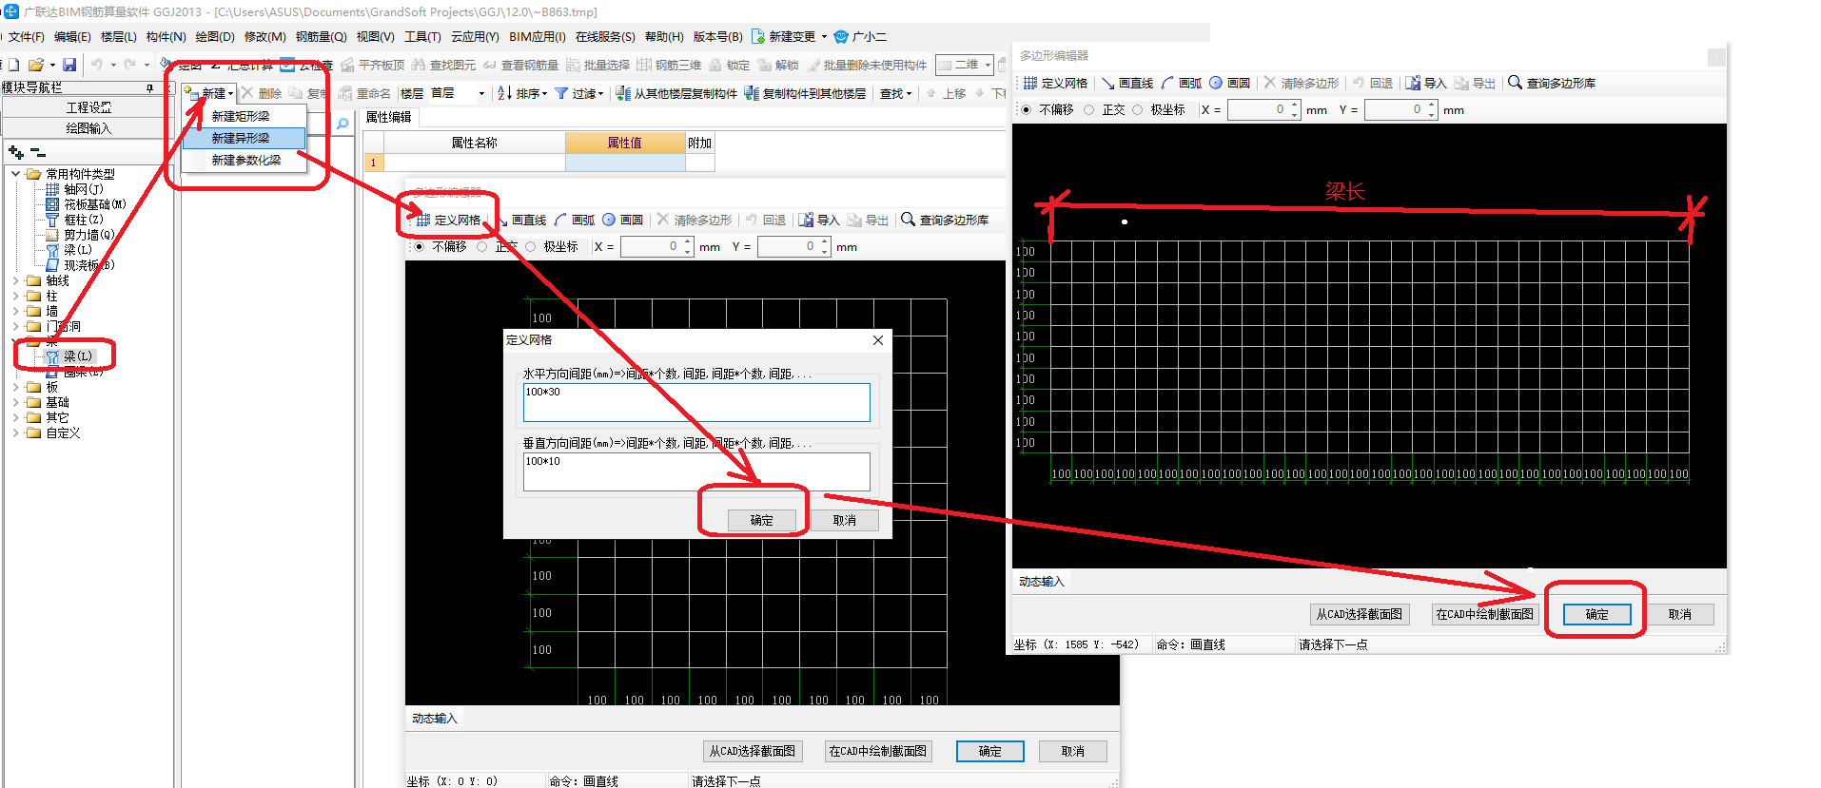The width and height of the screenshot is (1821, 788).
Task: Click the 解锁 unlock icon
Action: (764, 65)
